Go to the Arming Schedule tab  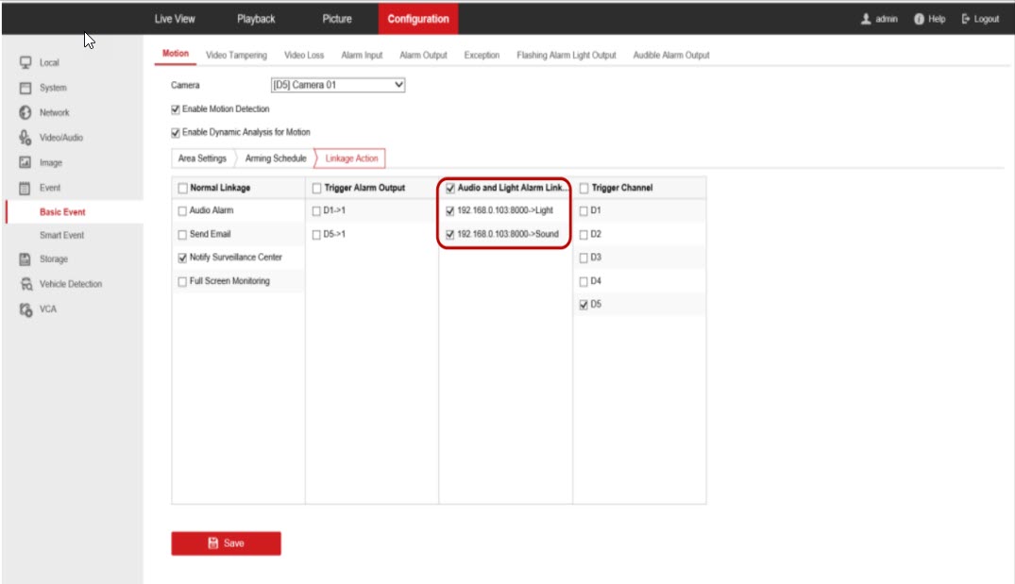275,159
